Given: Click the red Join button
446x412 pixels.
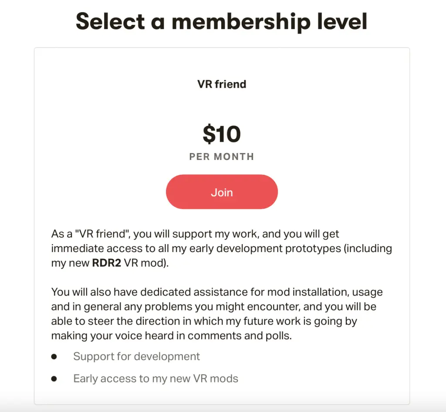Looking at the screenshot, I should click(222, 192).
